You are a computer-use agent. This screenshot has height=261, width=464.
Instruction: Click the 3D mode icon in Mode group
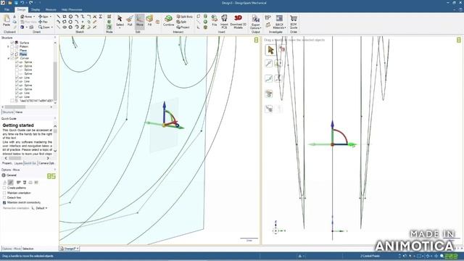point(109,27)
